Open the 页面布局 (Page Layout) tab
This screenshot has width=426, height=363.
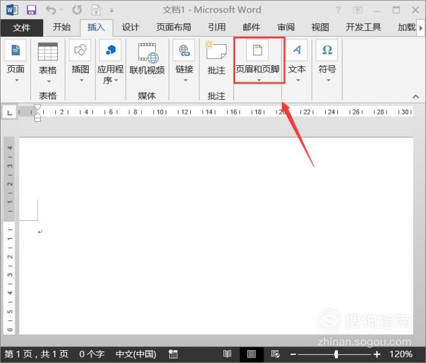pyautogui.click(x=174, y=28)
